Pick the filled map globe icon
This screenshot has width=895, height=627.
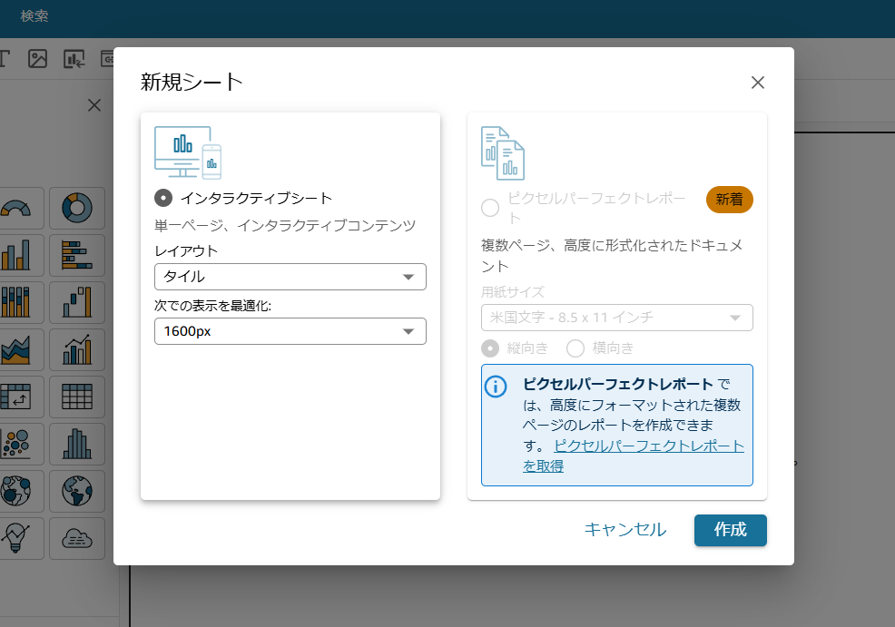tap(77, 491)
